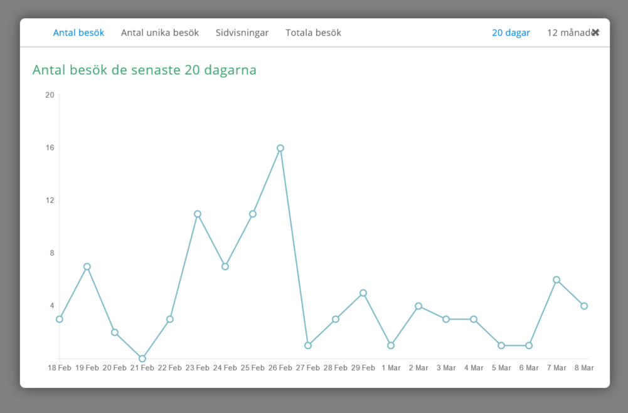Click the 27 Feb data point

tap(308, 345)
